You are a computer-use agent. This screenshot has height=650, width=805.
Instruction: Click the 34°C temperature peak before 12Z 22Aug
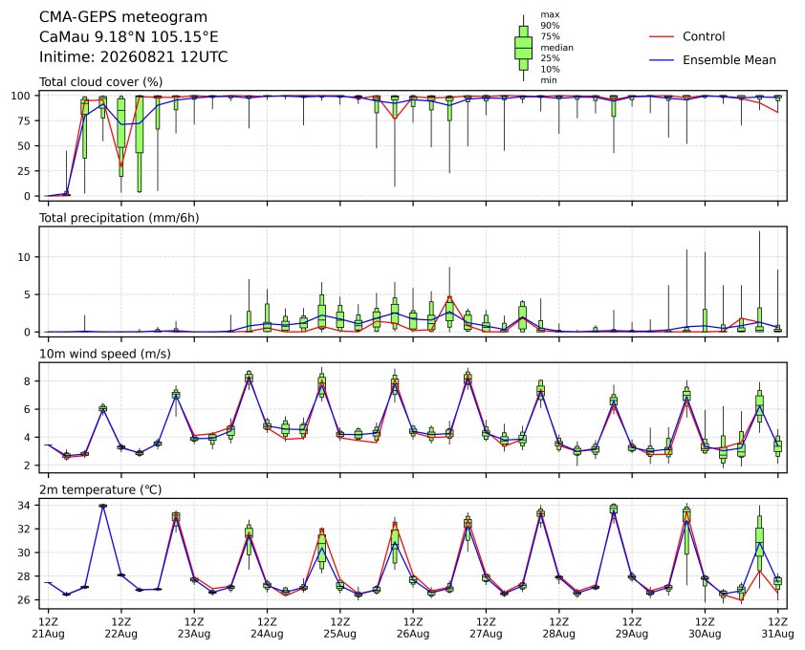click(x=102, y=506)
